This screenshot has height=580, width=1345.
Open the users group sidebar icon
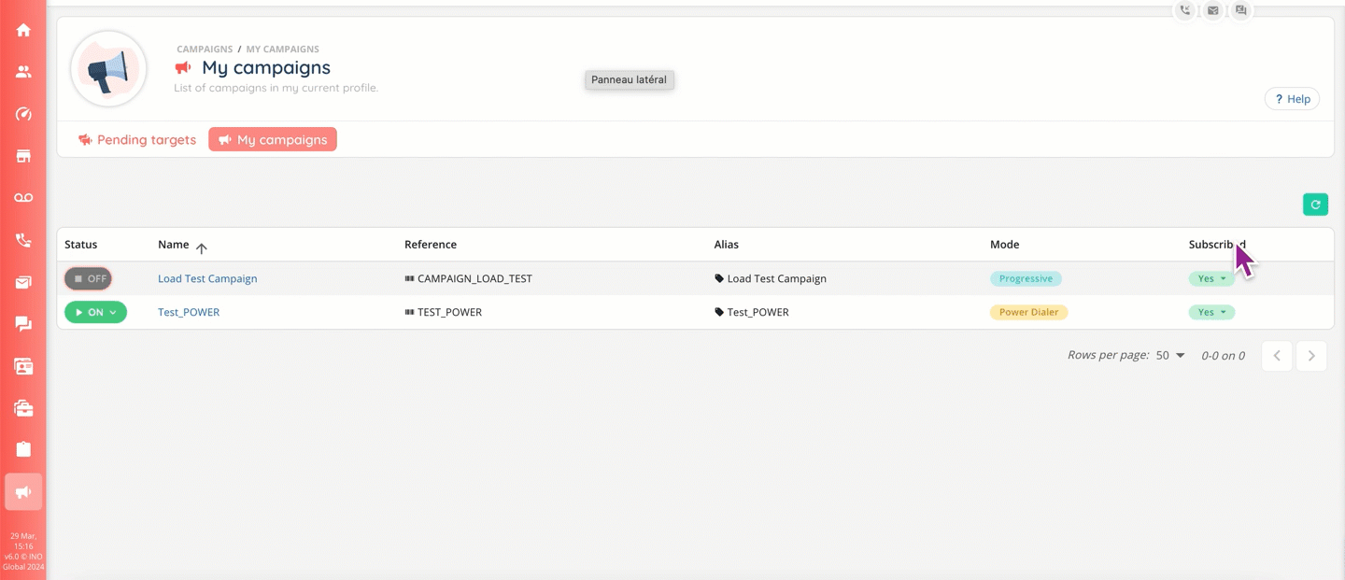tap(23, 72)
